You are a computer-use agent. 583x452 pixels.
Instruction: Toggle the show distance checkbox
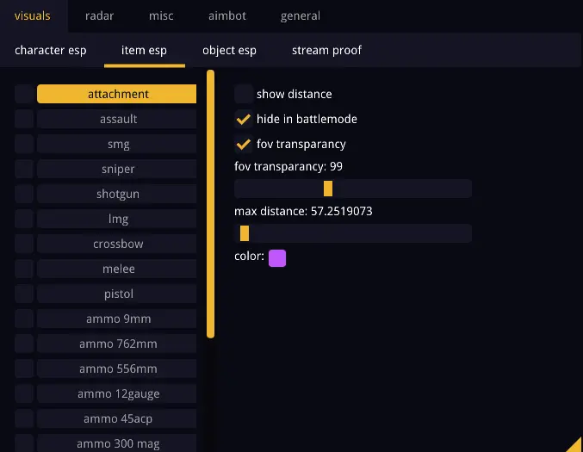coord(244,94)
